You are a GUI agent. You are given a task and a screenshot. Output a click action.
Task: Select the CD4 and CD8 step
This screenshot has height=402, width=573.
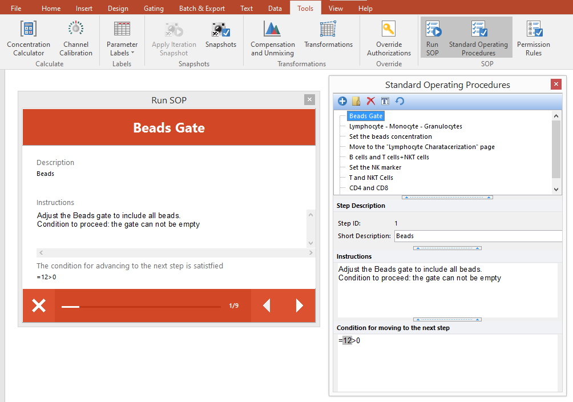tap(368, 188)
